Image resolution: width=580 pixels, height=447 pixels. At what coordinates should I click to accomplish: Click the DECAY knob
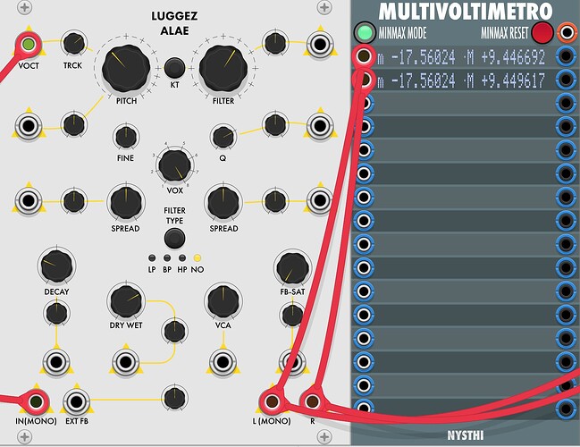(x=56, y=266)
